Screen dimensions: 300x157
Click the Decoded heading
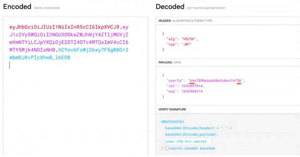pos(170,7)
